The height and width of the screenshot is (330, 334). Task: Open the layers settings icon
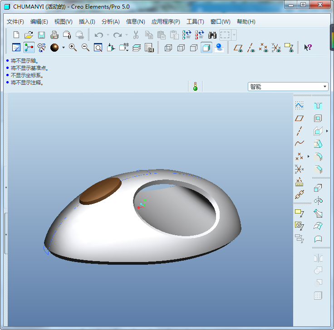[136, 48]
